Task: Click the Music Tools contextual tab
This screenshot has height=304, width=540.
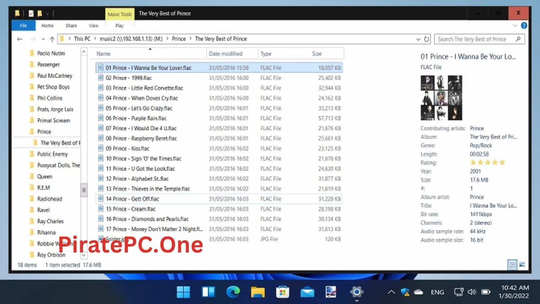Action: click(119, 14)
